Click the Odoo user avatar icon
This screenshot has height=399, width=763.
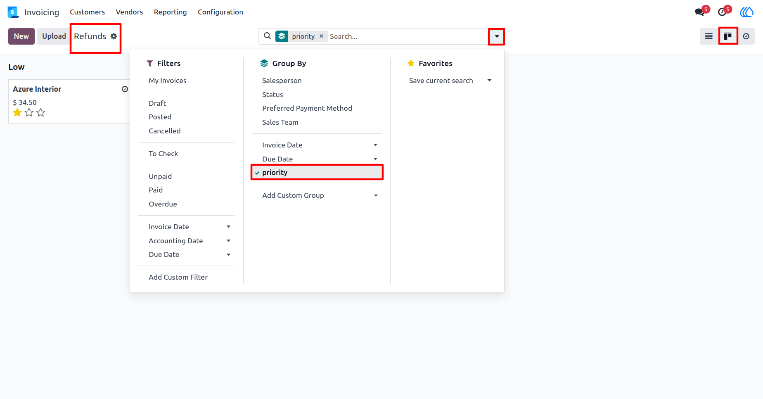click(x=746, y=12)
